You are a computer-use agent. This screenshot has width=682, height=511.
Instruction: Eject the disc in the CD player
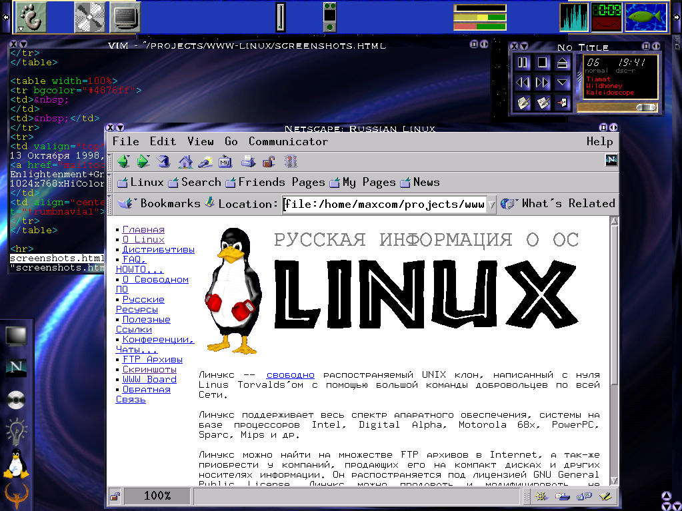(x=563, y=63)
